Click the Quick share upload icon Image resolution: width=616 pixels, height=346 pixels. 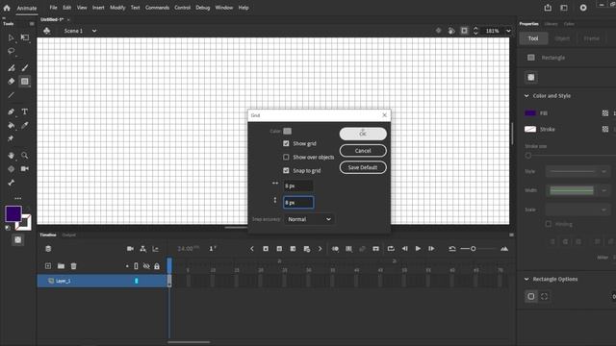point(548,8)
